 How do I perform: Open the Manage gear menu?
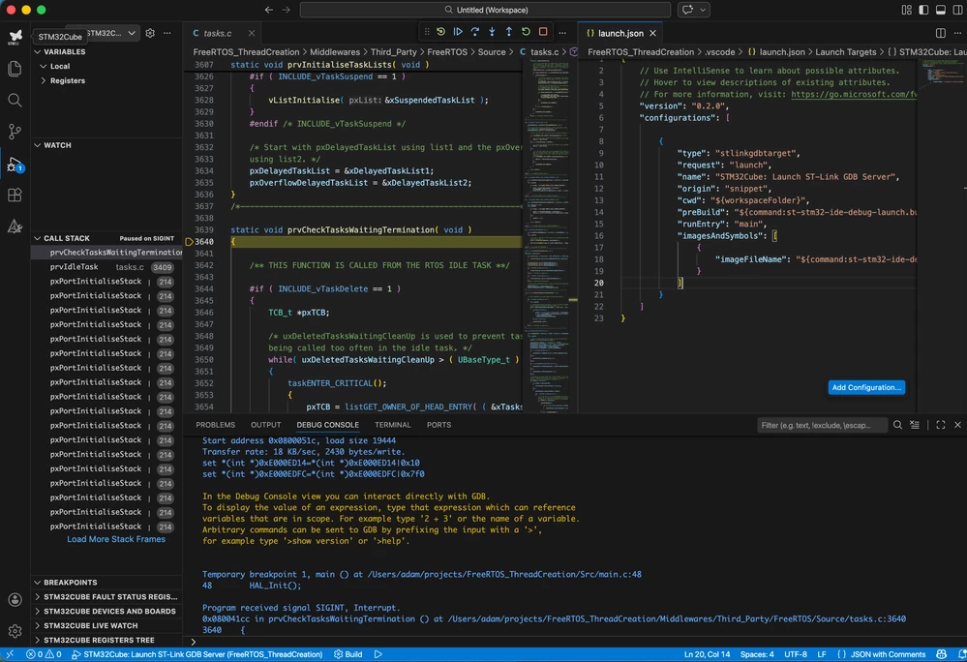click(15, 631)
